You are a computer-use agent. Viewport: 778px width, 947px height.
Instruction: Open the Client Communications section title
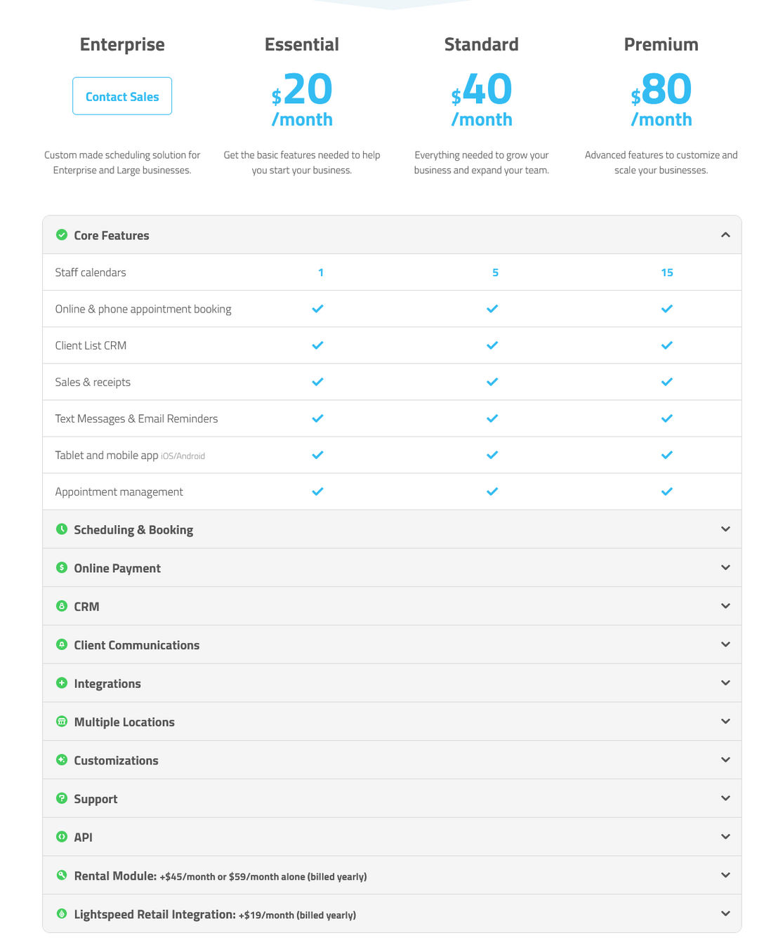(x=137, y=645)
